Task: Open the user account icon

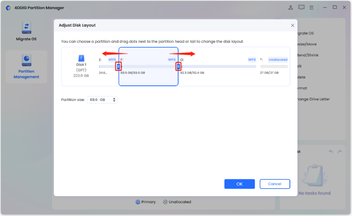Action: 290,7
